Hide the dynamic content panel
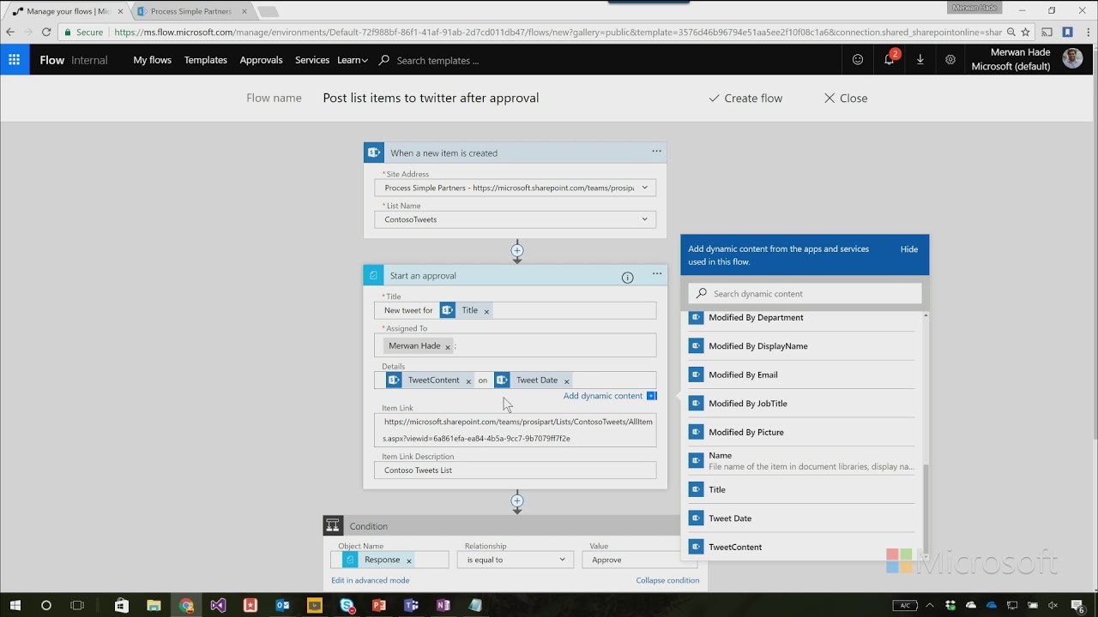This screenshot has height=617, width=1098. tap(909, 249)
